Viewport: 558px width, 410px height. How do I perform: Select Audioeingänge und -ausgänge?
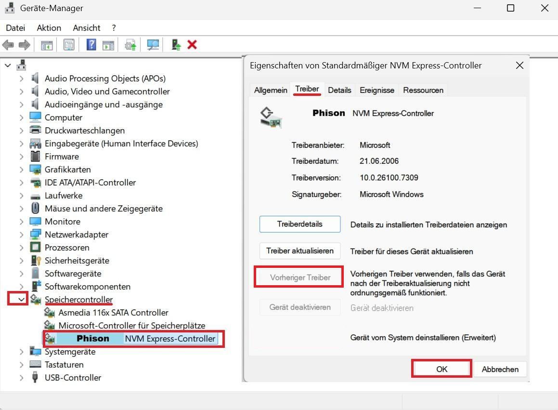pyautogui.click(x=104, y=105)
